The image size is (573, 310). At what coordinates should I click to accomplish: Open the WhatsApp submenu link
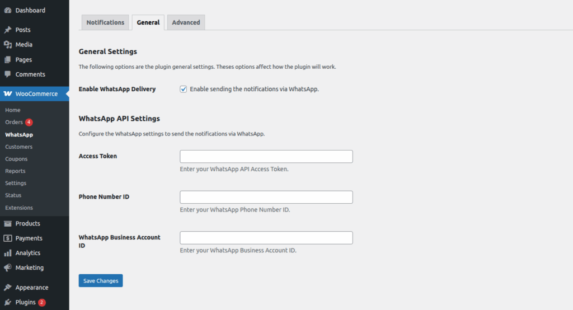[19, 134]
